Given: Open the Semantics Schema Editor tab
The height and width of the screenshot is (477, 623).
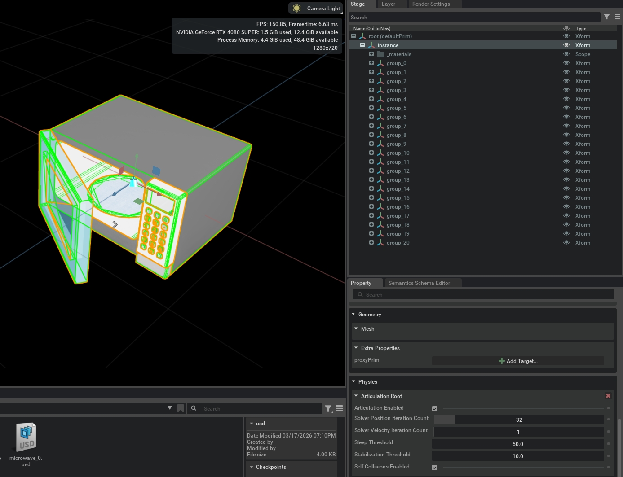Looking at the screenshot, I should coord(419,283).
